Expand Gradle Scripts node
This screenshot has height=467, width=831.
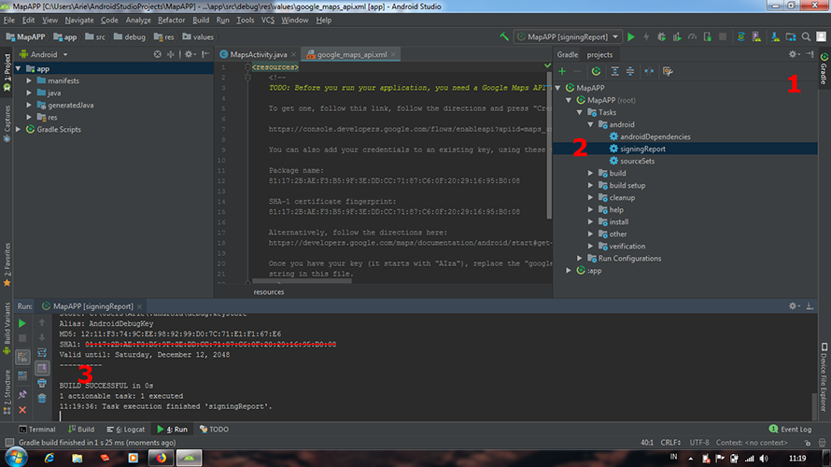[x=19, y=129]
